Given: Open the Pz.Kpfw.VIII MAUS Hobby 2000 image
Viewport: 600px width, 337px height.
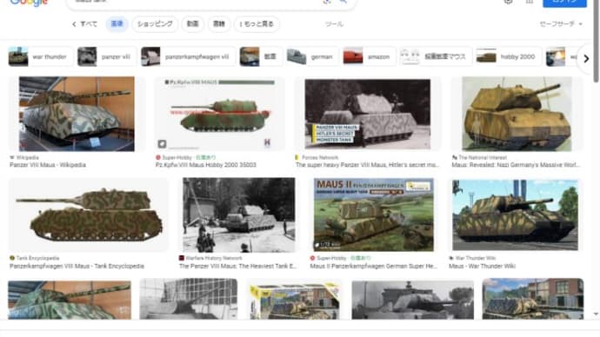Looking at the screenshot, I should point(220,114).
